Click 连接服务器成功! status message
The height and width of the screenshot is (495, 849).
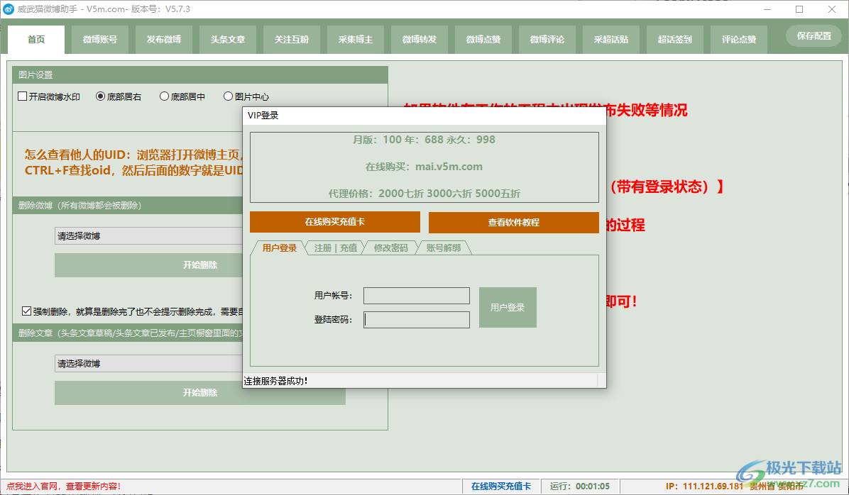click(275, 381)
